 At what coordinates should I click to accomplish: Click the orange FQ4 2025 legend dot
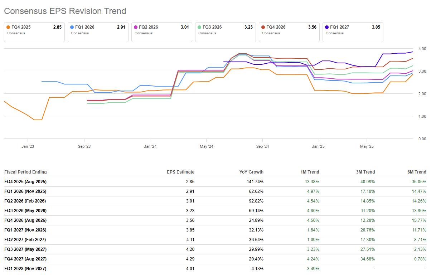point(9,27)
